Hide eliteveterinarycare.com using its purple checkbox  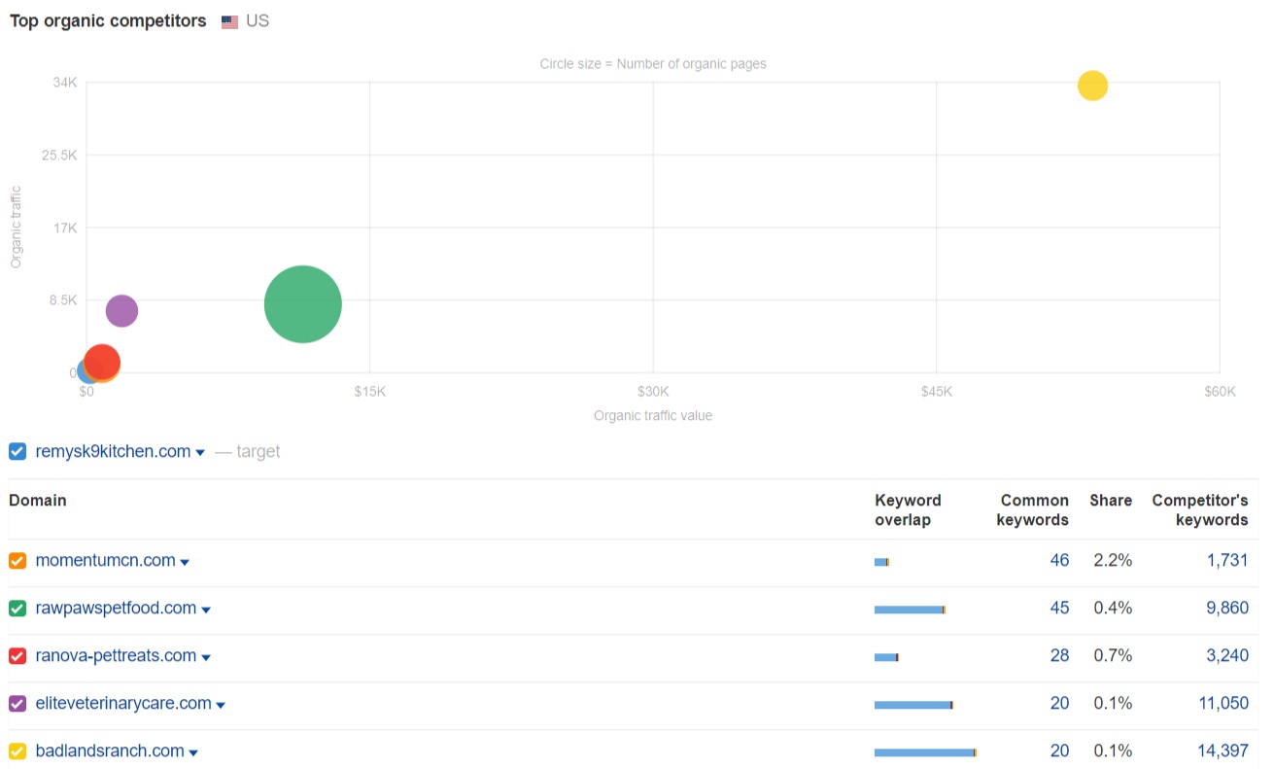point(17,704)
